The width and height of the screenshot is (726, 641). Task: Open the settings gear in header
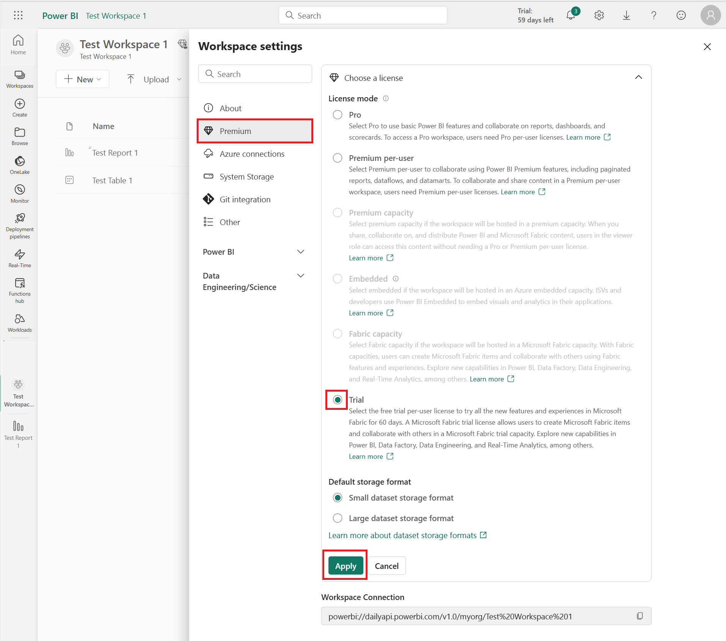(x=599, y=16)
